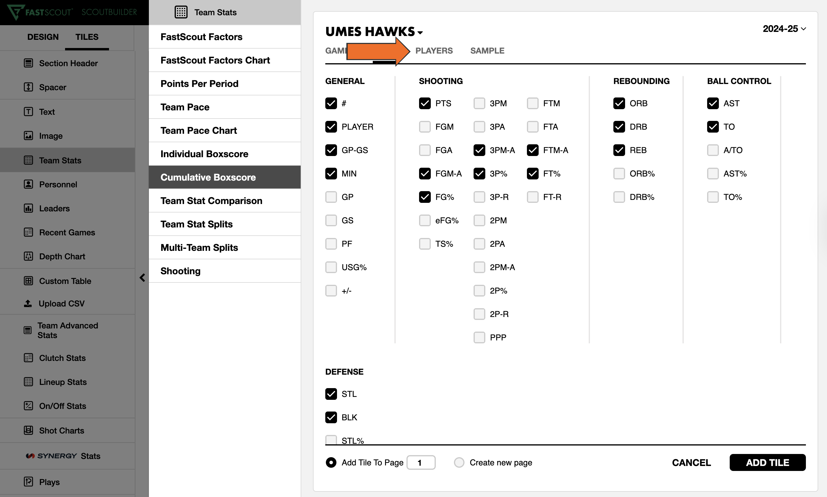
Task: Open the Depth Chart icon
Action: [x=28, y=256]
